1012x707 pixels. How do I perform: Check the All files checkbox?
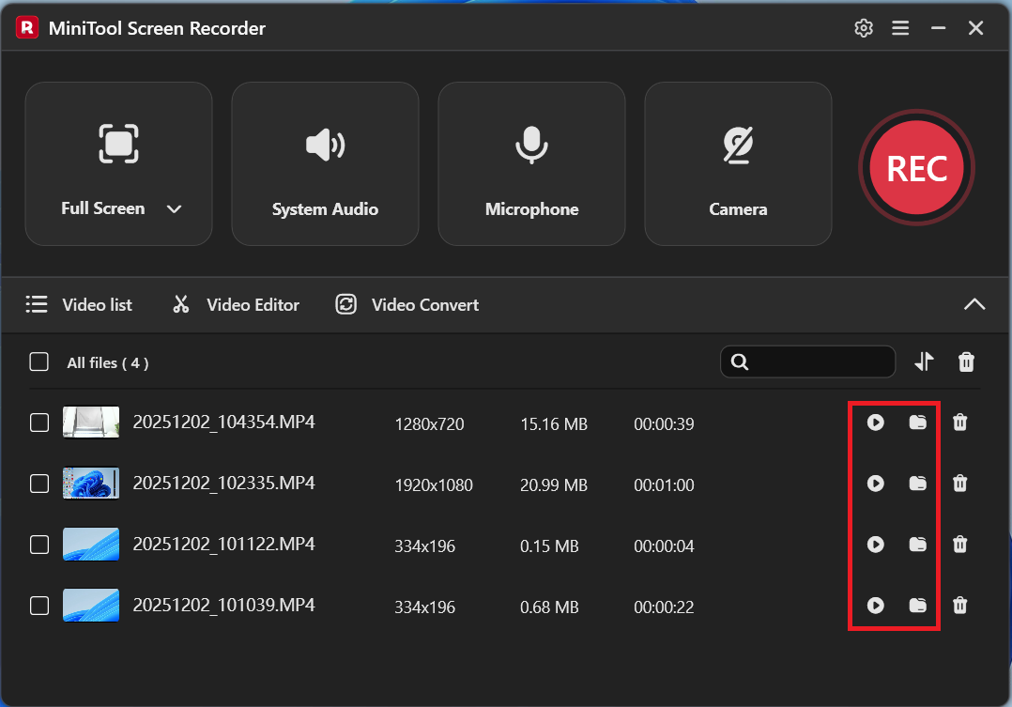38,361
